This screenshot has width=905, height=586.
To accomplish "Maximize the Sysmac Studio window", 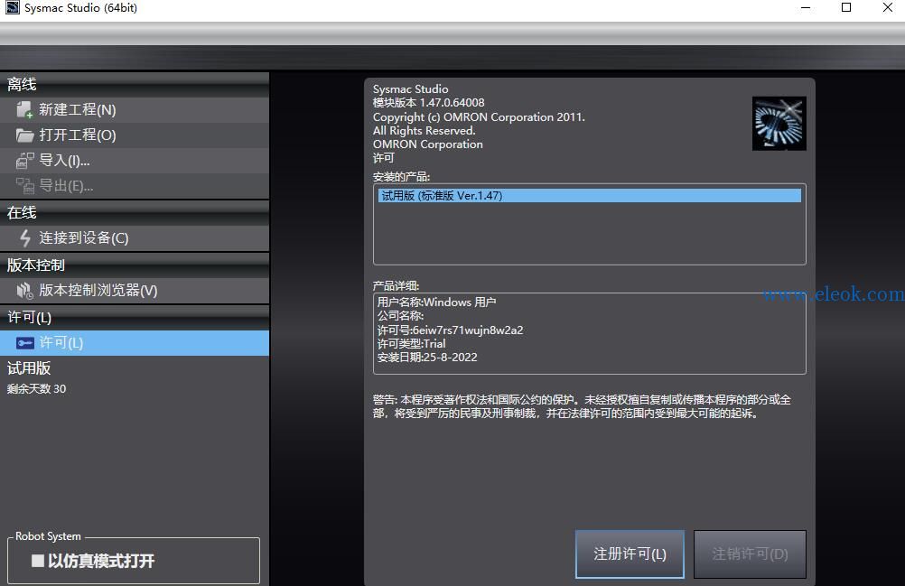I will (846, 7).
